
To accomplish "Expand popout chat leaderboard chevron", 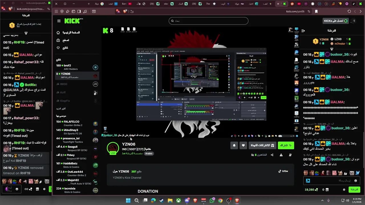I will (x=26, y=33).
